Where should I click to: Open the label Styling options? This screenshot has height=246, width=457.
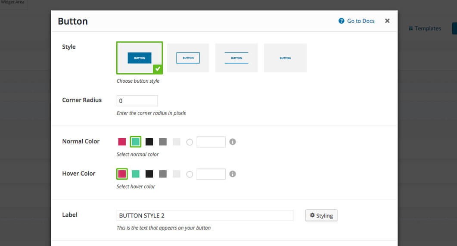(x=321, y=215)
